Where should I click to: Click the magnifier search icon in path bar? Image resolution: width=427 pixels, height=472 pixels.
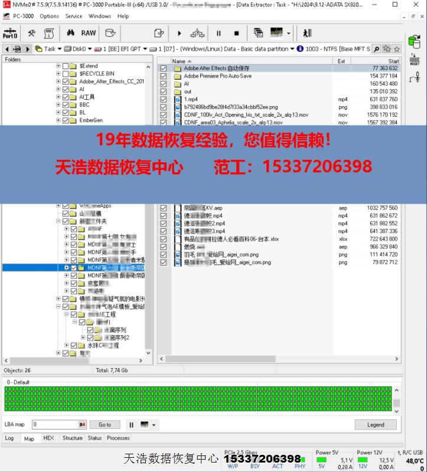click(377, 48)
